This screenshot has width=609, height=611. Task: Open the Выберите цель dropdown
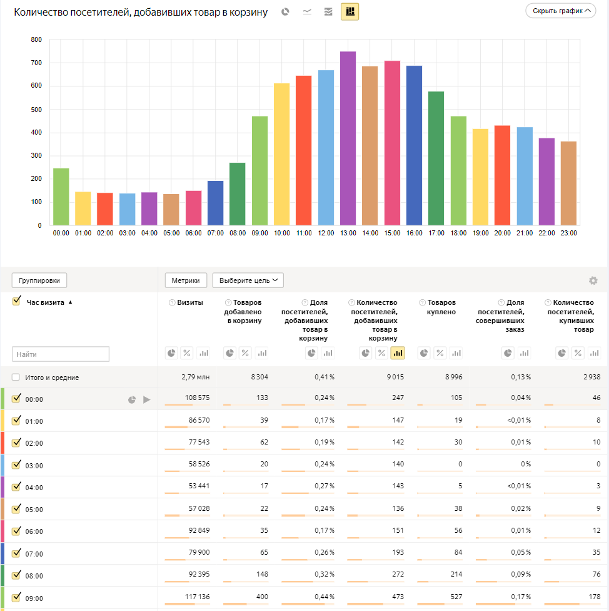coord(248,280)
